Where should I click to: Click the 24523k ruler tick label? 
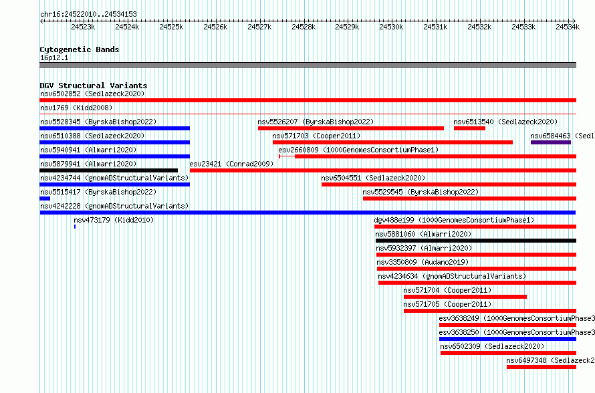[83, 27]
